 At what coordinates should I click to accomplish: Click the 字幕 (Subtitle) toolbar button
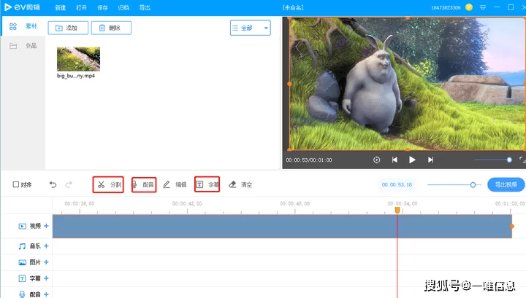click(x=207, y=184)
